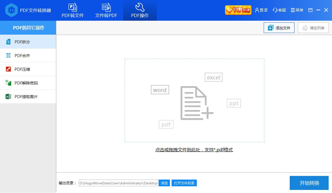Screen dimensions: 332x193
Task: Click the broom icon on 清空列表
Action: (305, 28)
